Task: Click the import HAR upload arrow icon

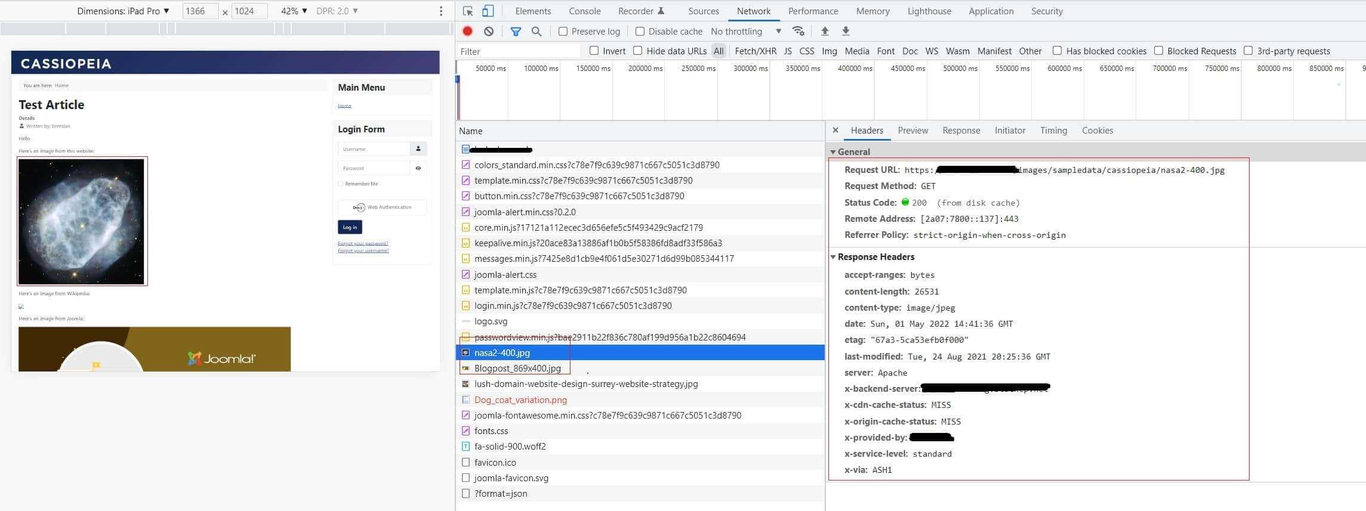Action: tap(825, 31)
